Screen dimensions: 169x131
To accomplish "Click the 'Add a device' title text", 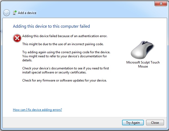I will click(27, 13).
